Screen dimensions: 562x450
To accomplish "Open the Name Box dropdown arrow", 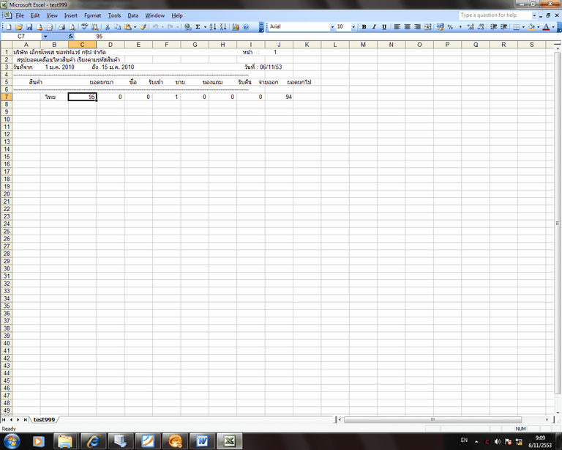I will coord(45,36).
